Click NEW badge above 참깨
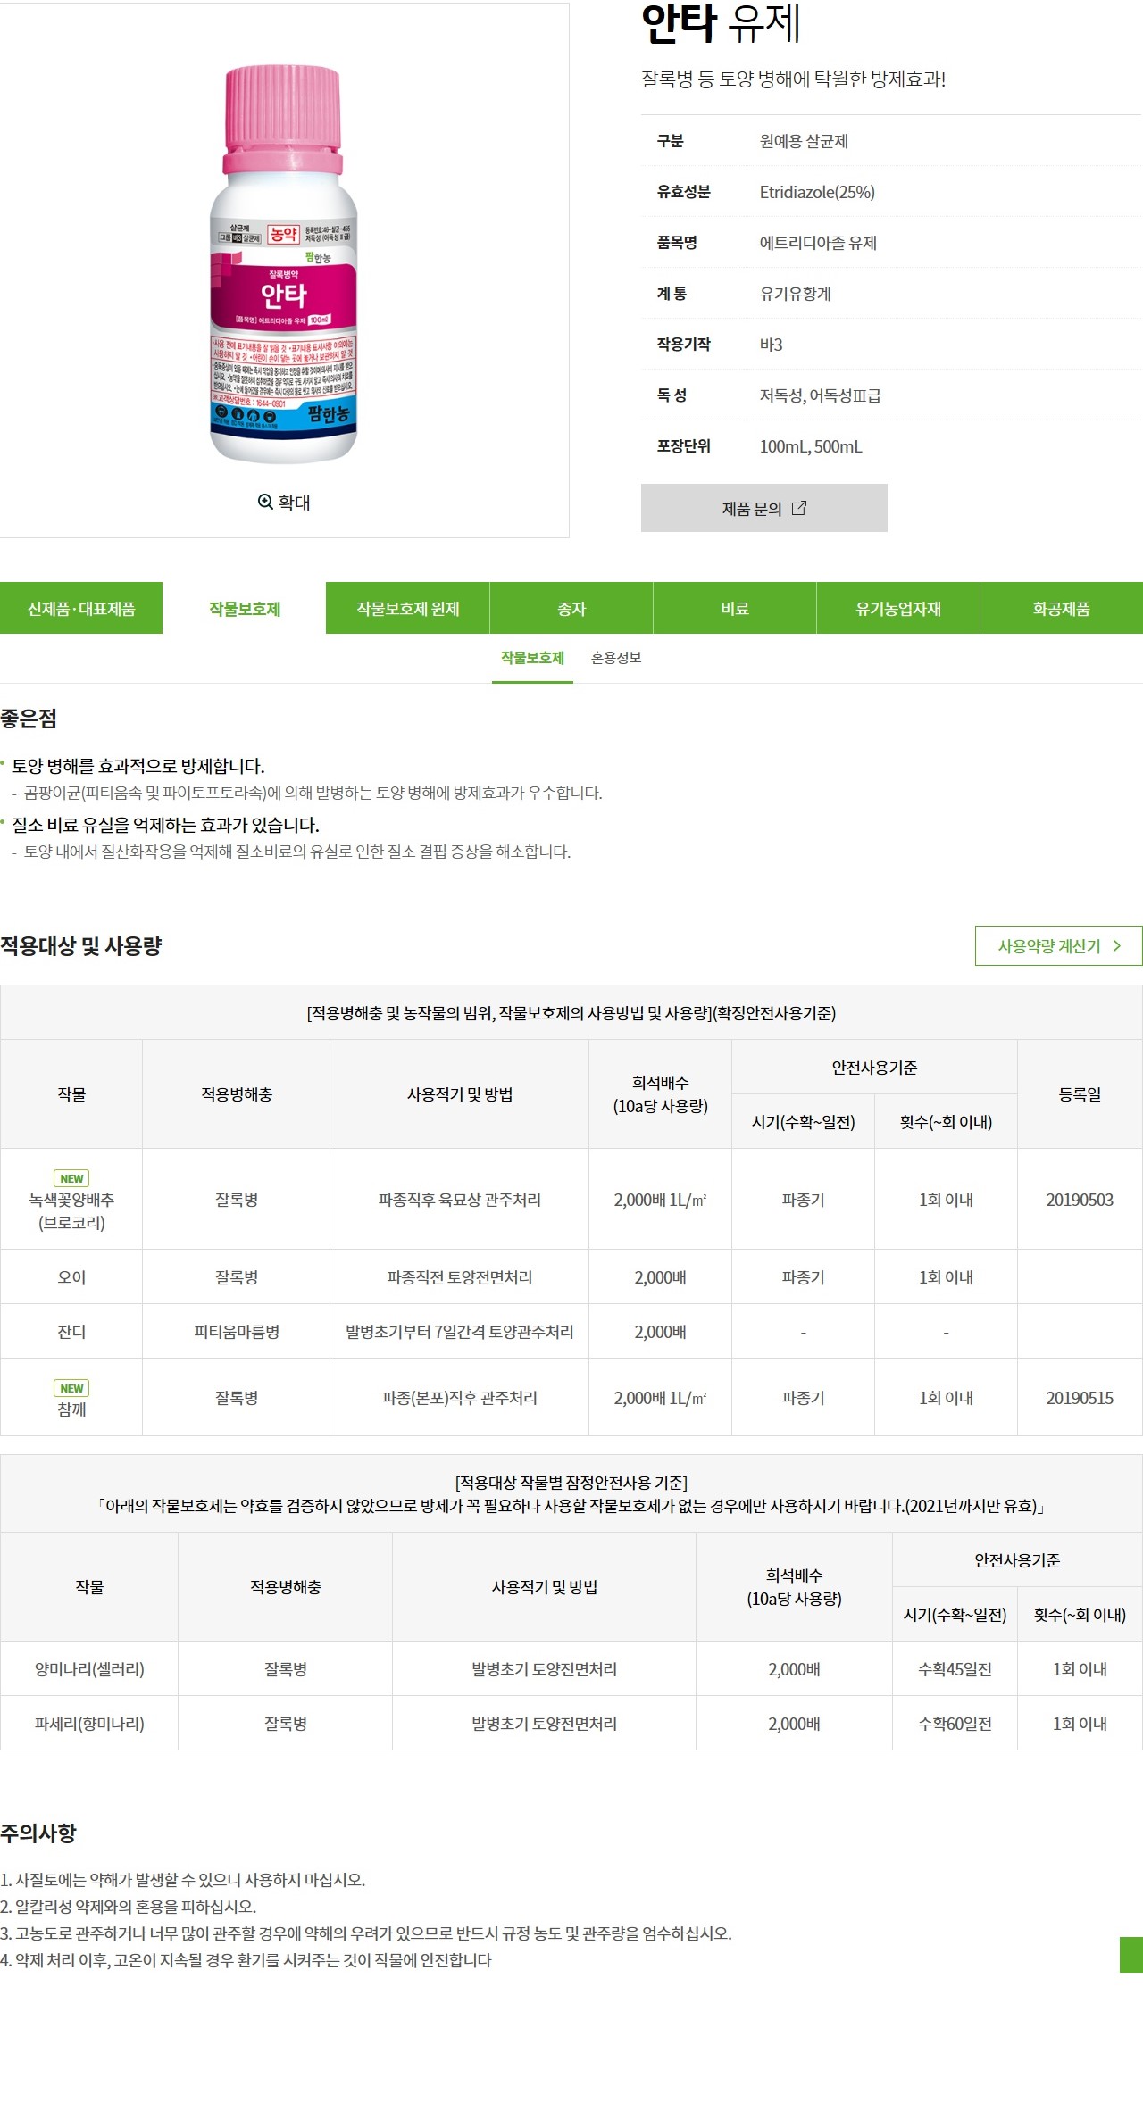Screen dimensions: 1143x2120 [x=71, y=1388]
